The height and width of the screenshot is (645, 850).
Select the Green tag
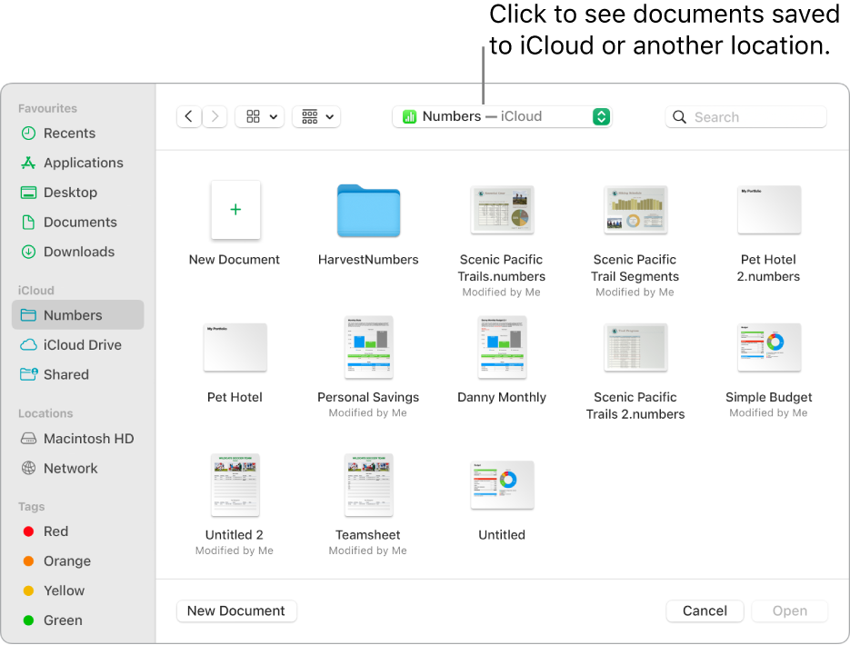tap(62, 620)
